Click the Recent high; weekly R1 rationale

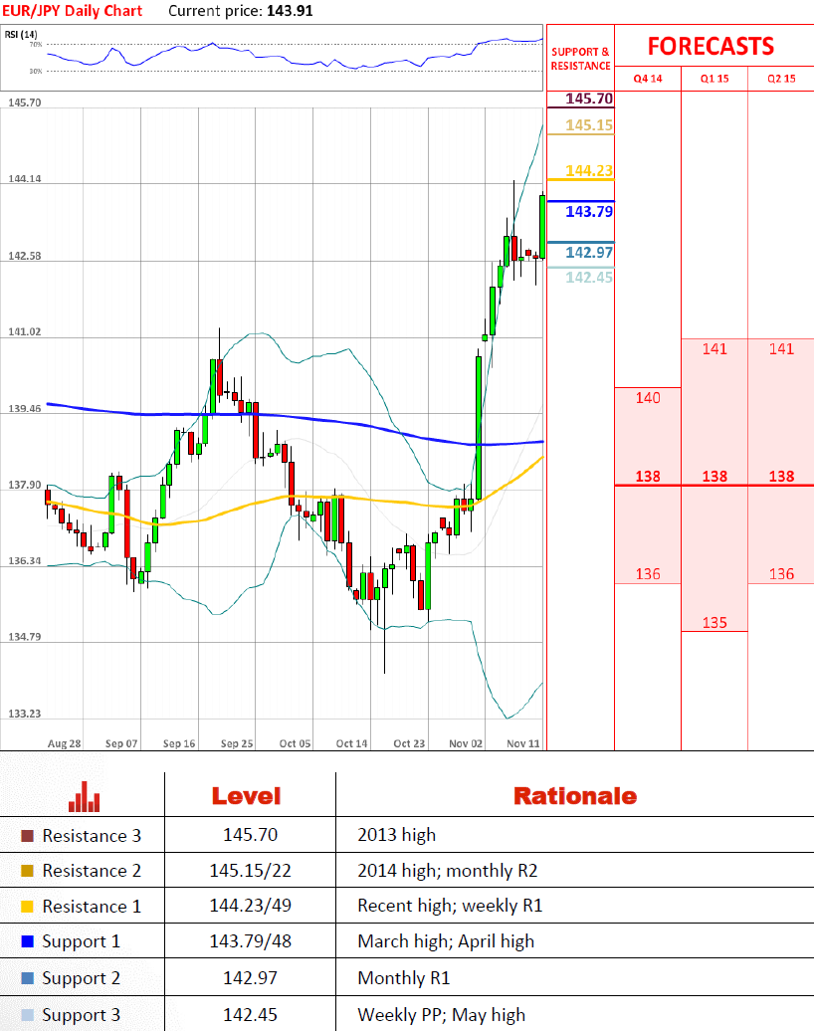(451, 906)
